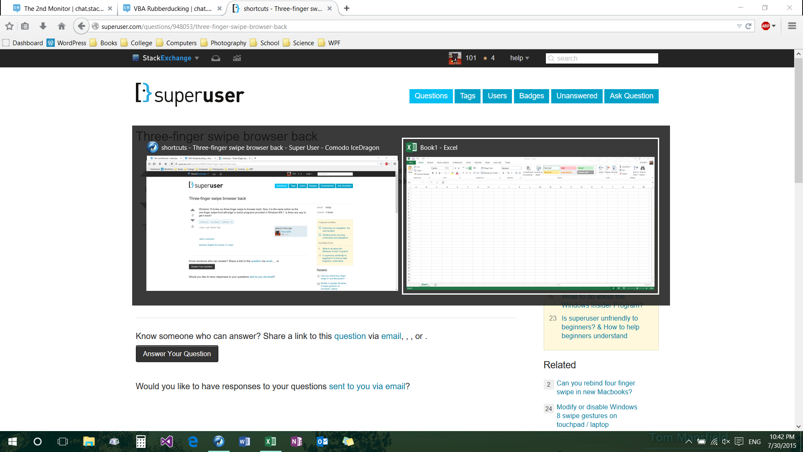Screen dimensions: 803x452
Task: Open File Explorer from the taskbar
Action: [x=89, y=442]
